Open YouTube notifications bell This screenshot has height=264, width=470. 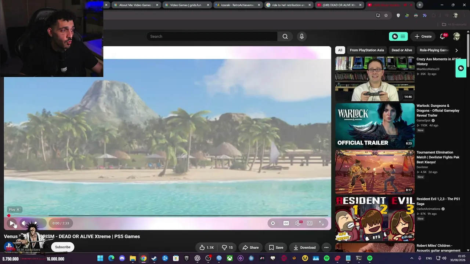click(x=442, y=36)
